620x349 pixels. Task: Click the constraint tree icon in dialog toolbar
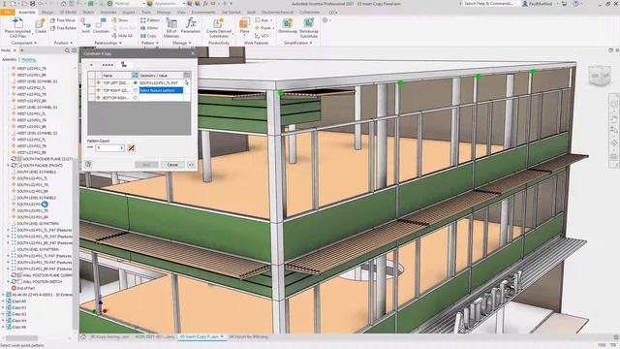[x=124, y=65]
